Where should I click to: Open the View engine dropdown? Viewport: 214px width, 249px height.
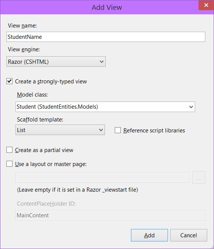coord(56,61)
